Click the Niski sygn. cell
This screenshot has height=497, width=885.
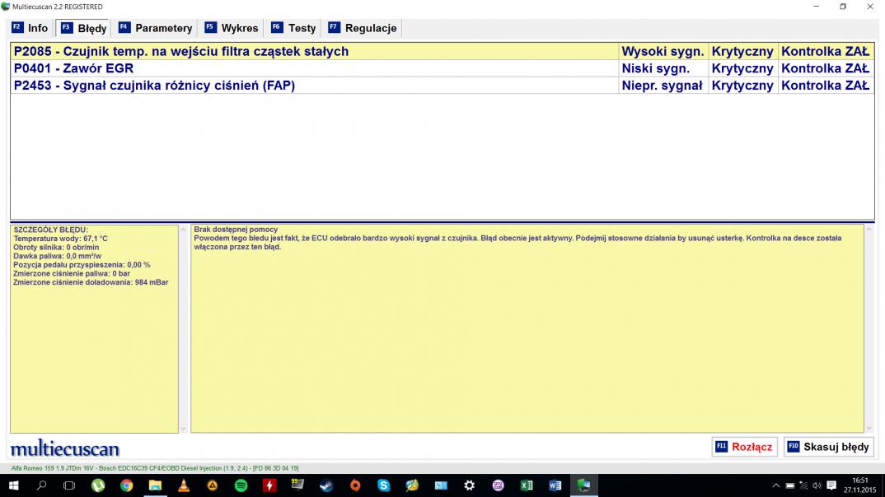(663, 69)
